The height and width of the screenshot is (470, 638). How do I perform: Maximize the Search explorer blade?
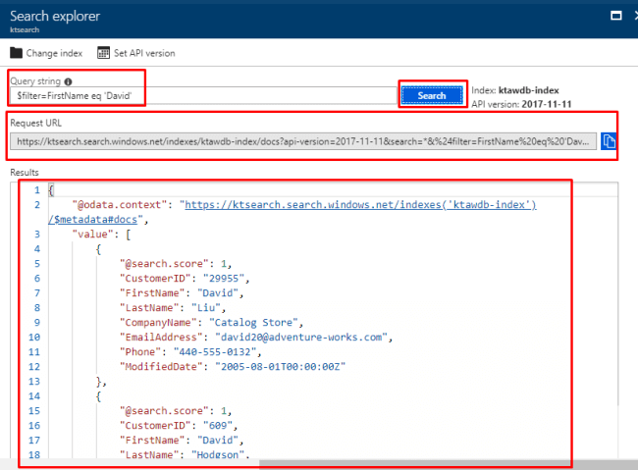[616, 16]
